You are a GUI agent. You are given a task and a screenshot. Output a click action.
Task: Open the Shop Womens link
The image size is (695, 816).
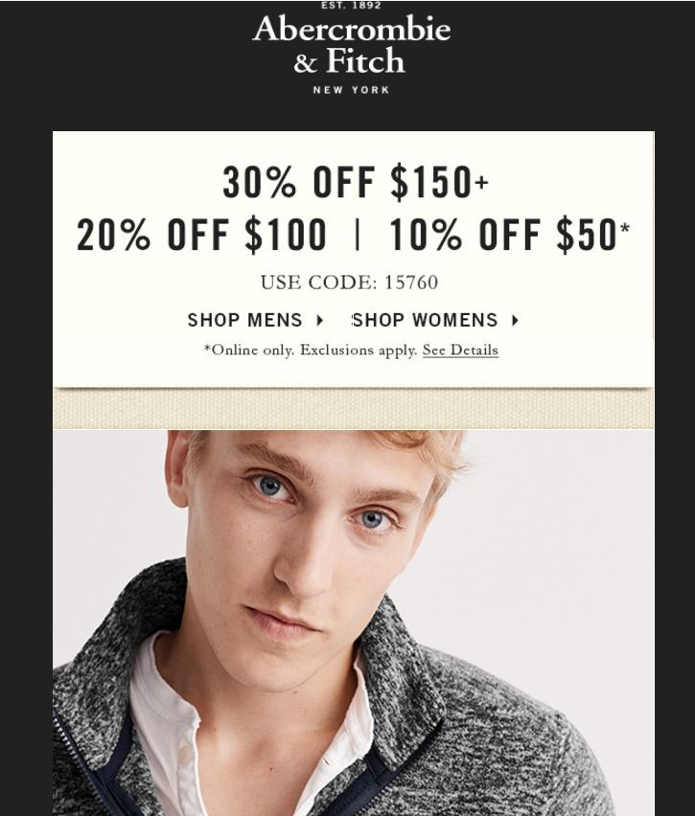pos(425,320)
